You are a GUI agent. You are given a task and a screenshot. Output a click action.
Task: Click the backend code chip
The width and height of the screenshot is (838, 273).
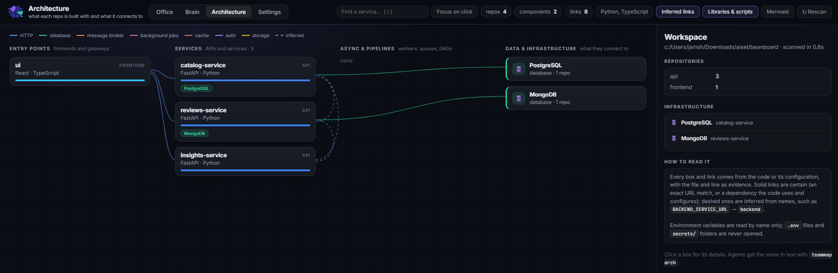click(750, 209)
